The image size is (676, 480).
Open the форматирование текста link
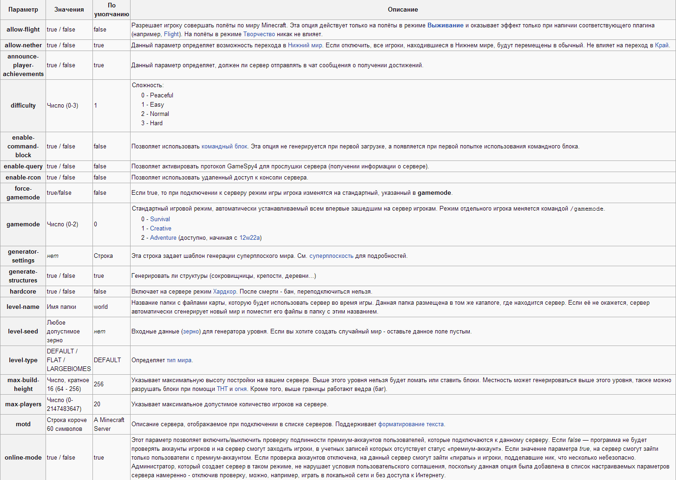pyautogui.click(x=411, y=424)
